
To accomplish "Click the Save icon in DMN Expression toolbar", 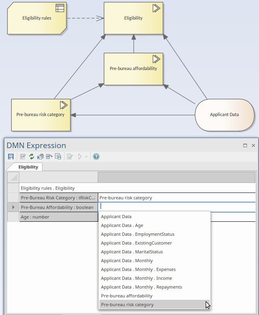I will click(x=11, y=156).
